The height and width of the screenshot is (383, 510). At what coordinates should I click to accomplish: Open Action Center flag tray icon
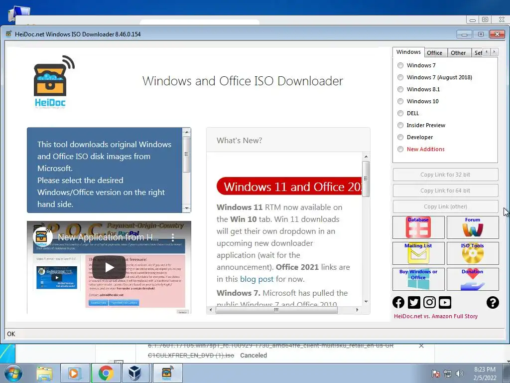[435, 374]
